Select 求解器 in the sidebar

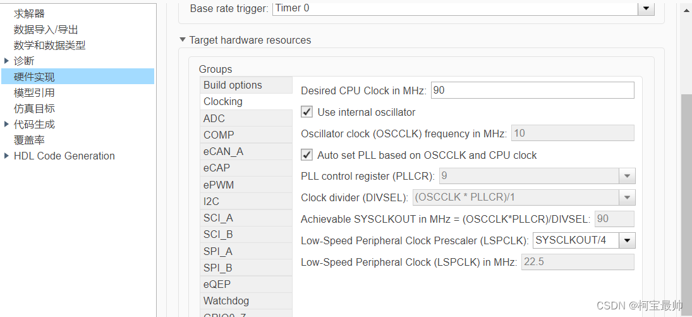coord(29,13)
